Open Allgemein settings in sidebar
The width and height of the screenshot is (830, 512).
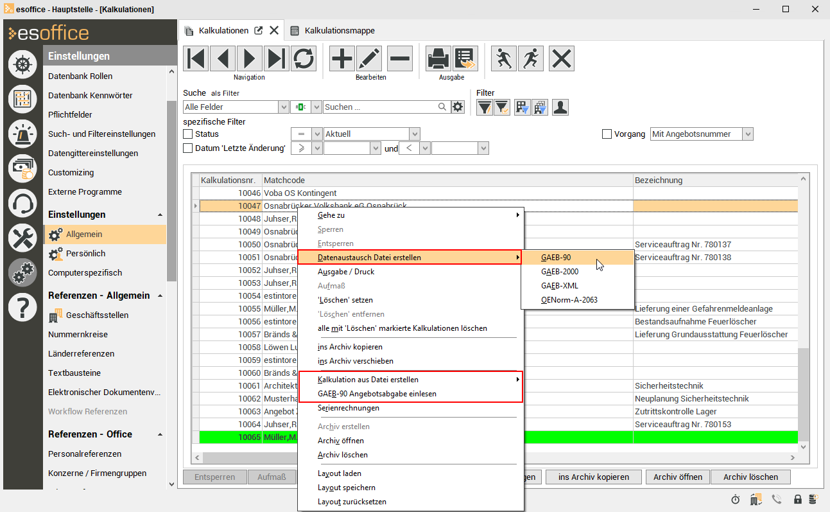tap(105, 234)
